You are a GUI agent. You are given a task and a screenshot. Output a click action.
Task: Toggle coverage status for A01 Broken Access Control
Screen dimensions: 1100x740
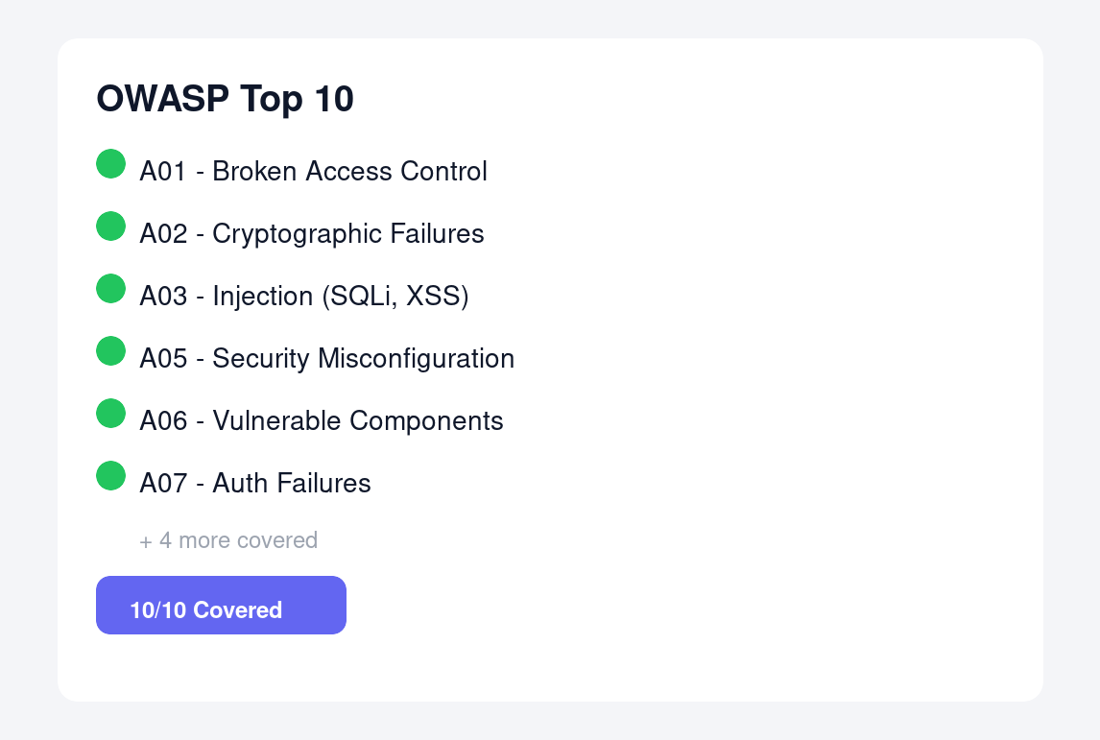(x=110, y=164)
